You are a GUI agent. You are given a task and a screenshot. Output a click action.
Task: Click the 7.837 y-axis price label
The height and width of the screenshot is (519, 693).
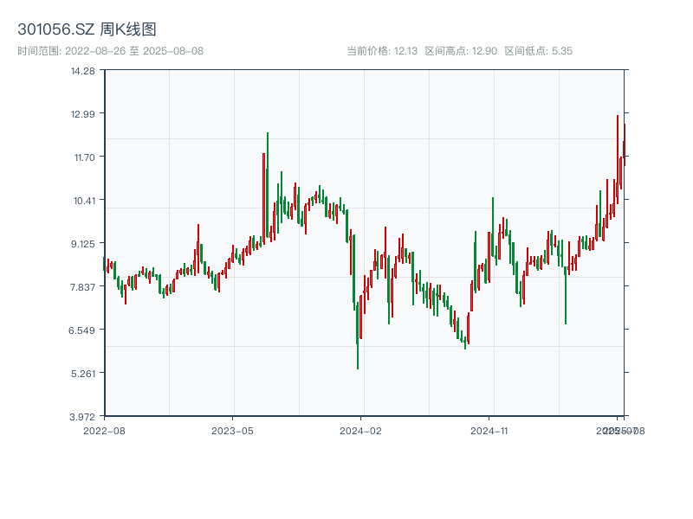coord(83,287)
